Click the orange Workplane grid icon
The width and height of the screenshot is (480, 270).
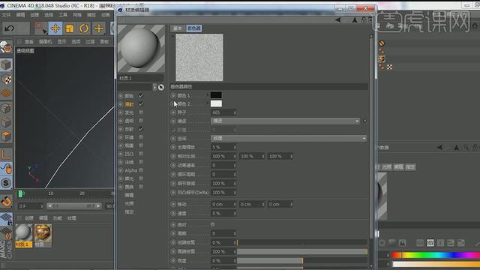[x=6, y=93]
